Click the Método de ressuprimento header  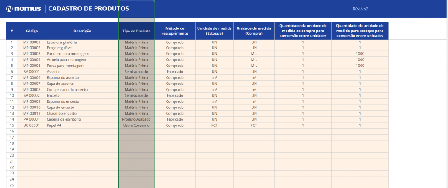pos(175,31)
